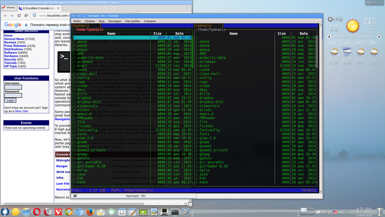Launch the green video player icon

pyautogui.click(x=143, y=212)
